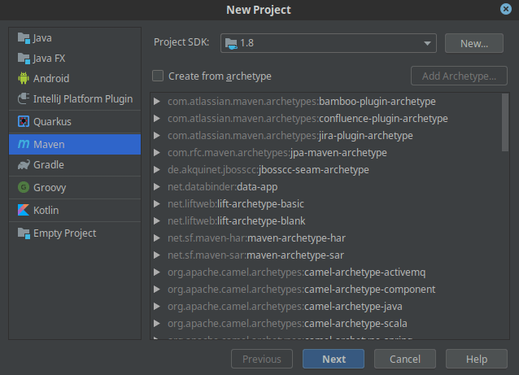Click the IntelliJ Platform Plugin icon
519x375 pixels.
(x=24, y=98)
